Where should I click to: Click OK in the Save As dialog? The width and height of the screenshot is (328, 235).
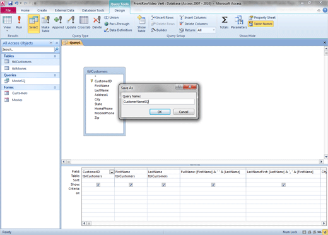click(160, 112)
